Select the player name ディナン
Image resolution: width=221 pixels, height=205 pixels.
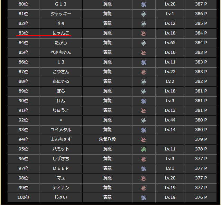pos(61,188)
